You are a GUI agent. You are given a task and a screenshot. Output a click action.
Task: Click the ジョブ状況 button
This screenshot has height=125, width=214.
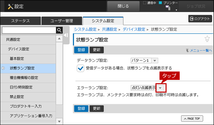[x=196, y=6]
